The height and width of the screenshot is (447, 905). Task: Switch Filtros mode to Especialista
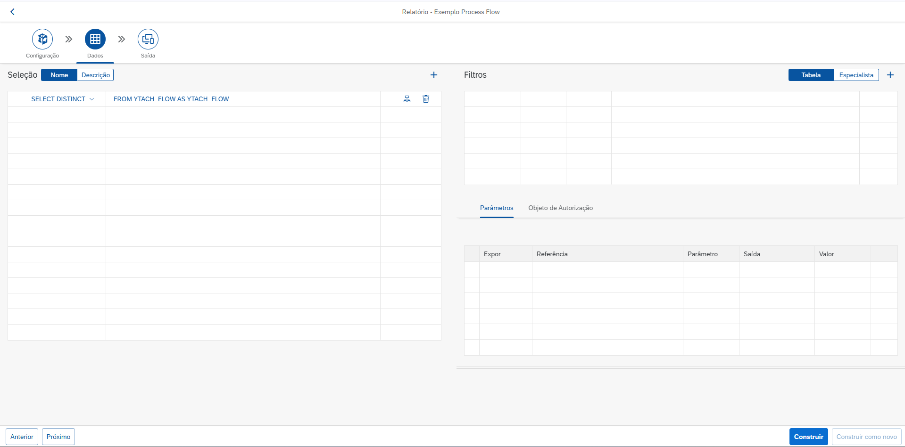point(856,75)
